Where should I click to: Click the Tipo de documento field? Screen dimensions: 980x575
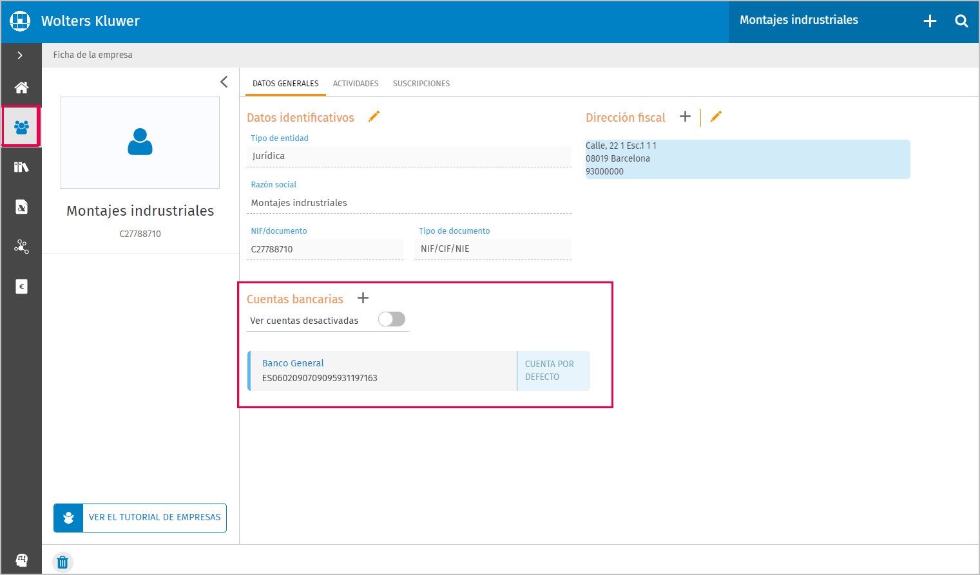click(x=493, y=249)
